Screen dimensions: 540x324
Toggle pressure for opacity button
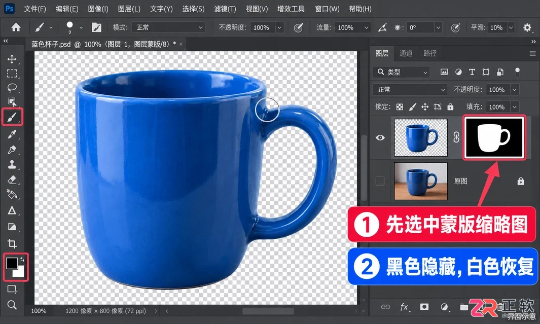[298, 27]
